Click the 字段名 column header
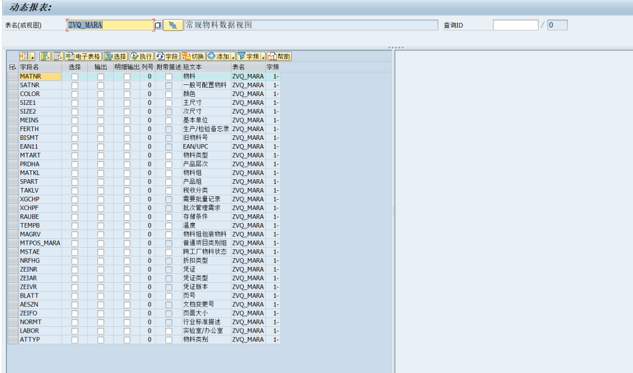This screenshot has width=633, height=373. coord(40,67)
